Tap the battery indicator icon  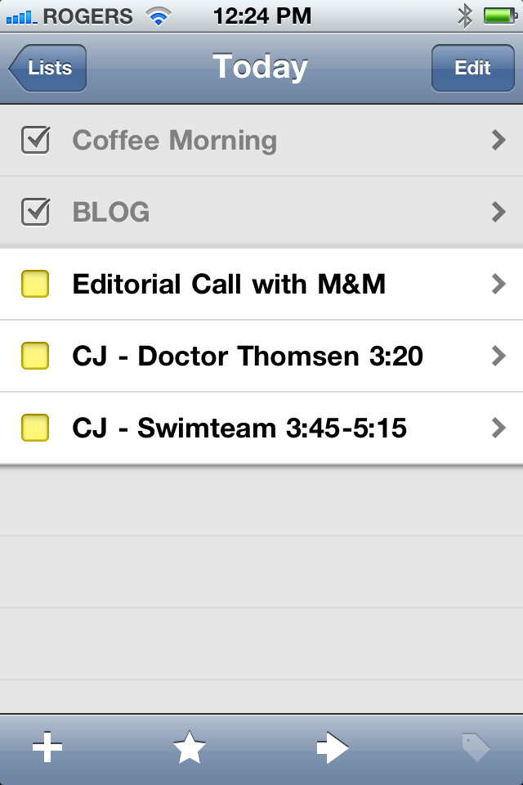click(498, 16)
